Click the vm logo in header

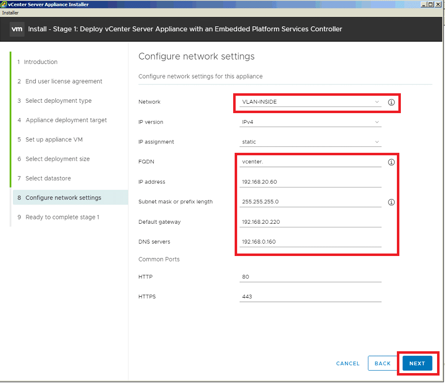(x=17, y=29)
